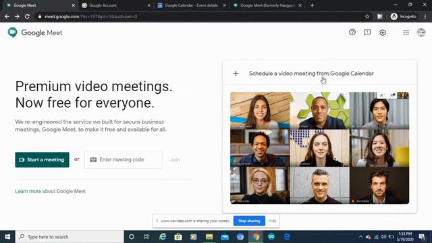Click Stop sharing button
This screenshot has height=243, width=432.
249,221
